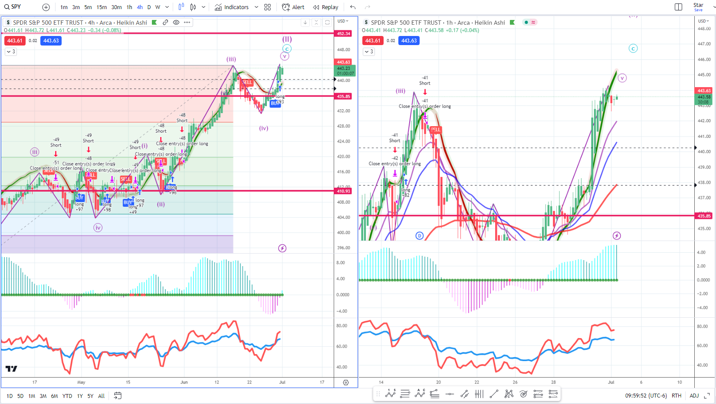Toggle the eye visibility icon on 4h chart

176,23
